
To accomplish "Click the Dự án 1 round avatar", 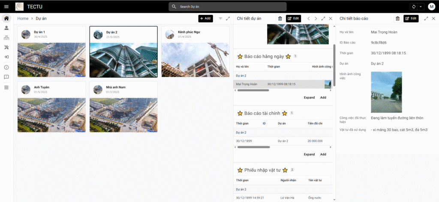I will tap(26, 34).
